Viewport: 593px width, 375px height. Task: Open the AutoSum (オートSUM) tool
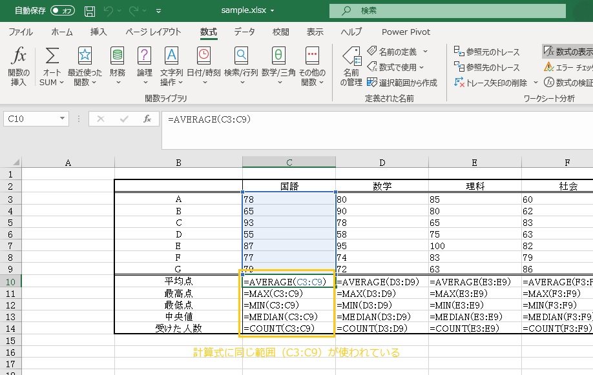tap(52, 66)
